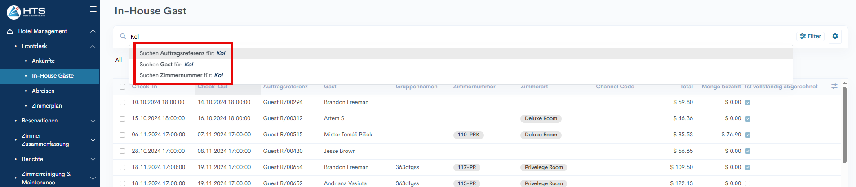Open the settings gear icon

(835, 36)
